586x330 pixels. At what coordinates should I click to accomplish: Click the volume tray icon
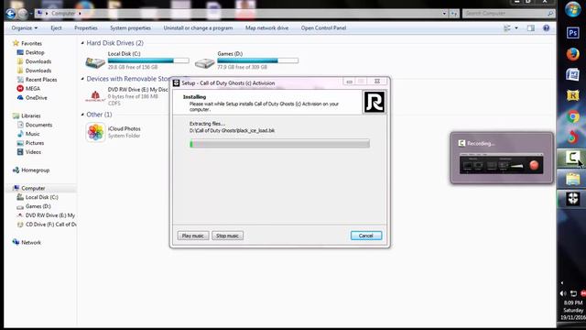[563, 293]
